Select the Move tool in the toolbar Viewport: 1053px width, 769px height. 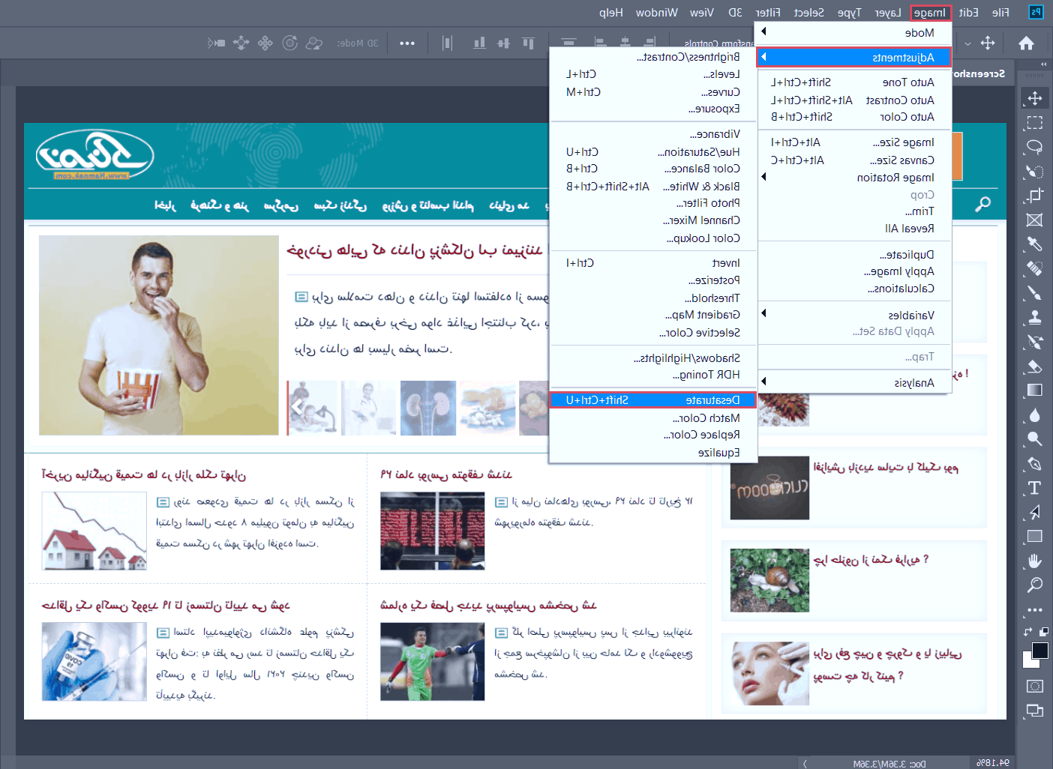[1034, 98]
